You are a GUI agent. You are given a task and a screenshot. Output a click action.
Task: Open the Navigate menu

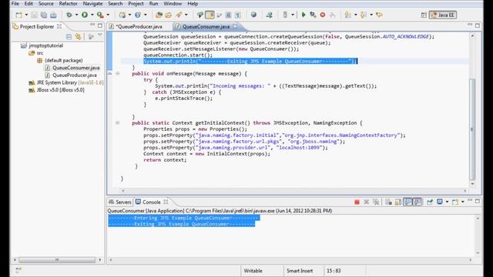(x=92, y=4)
